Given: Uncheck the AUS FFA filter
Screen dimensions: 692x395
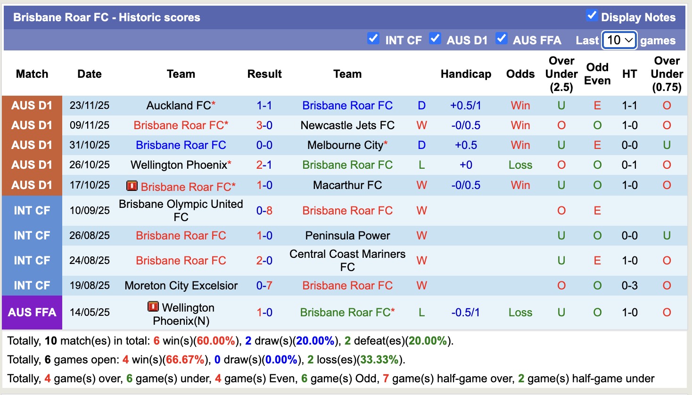Looking at the screenshot, I should click(501, 40).
